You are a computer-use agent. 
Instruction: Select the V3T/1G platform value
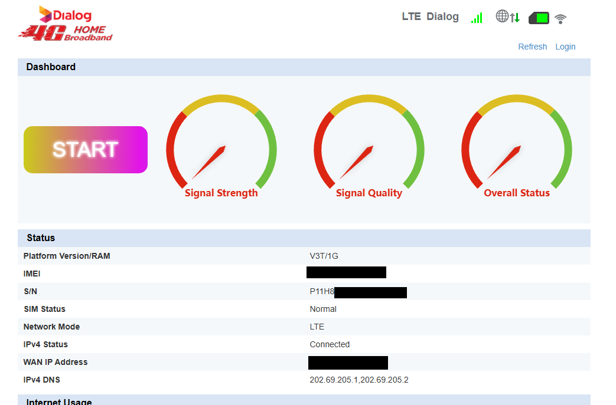[x=324, y=256]
